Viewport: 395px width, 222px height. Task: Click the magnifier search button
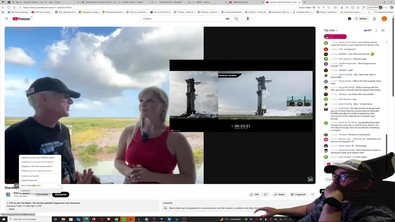click(x=236, y=19)
